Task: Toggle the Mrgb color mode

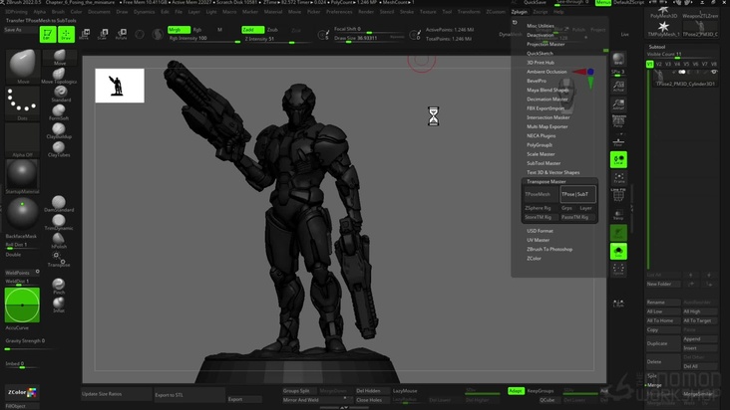Action: pyautogui.click(x=178, y=30)
